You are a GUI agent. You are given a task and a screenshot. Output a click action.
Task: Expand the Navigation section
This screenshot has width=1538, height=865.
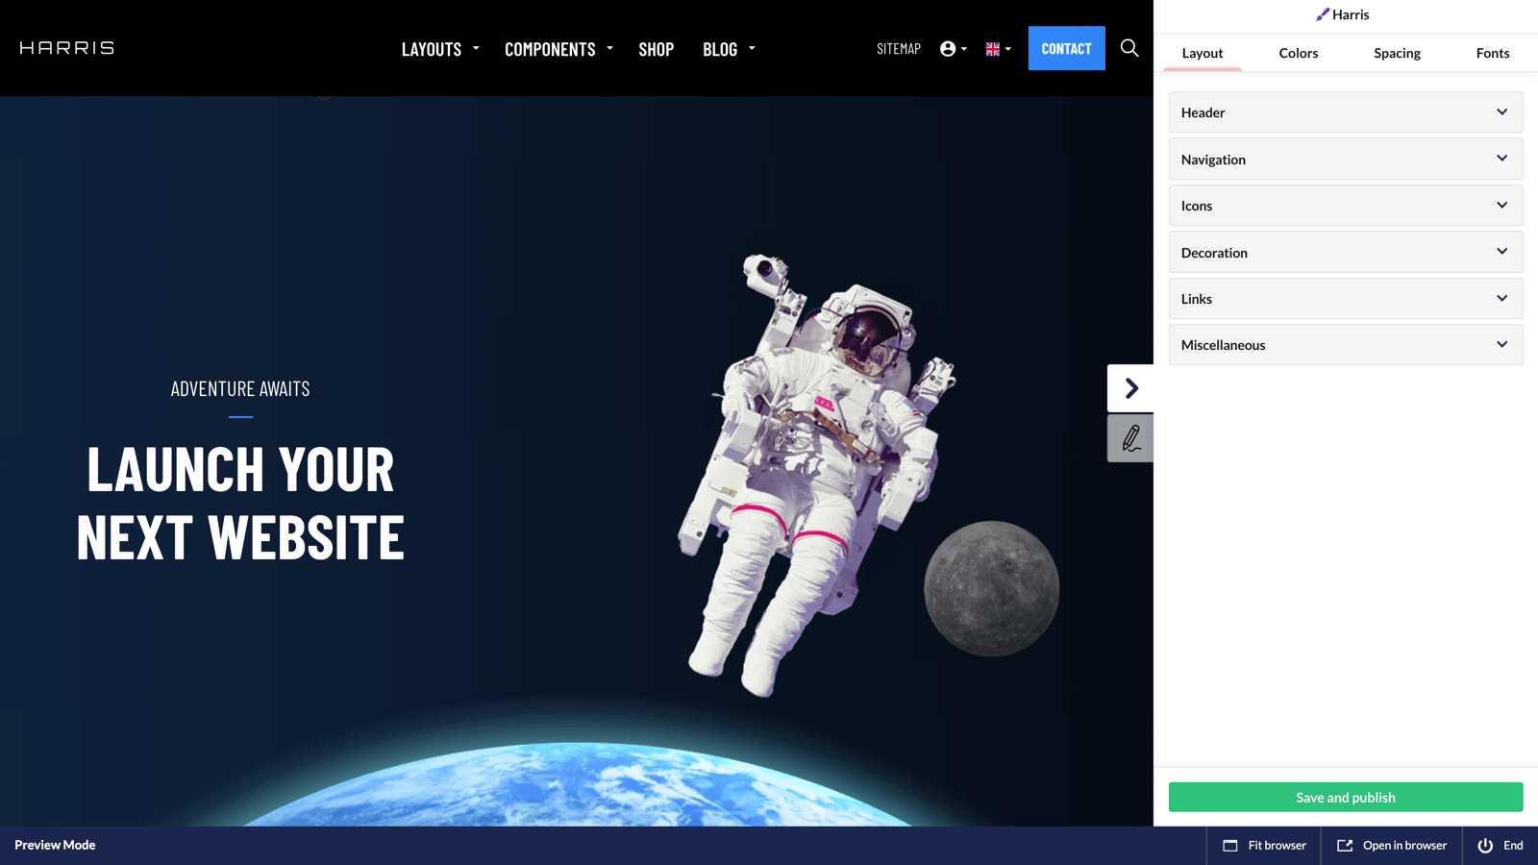click(1345, 160)
